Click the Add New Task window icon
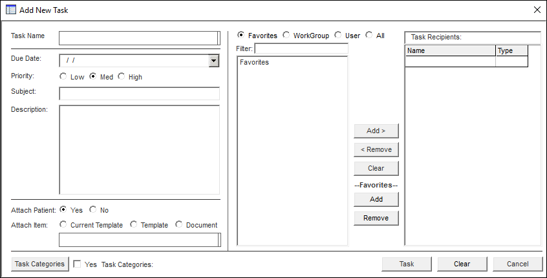The height and width of the screenshot is (278, 547). tap(11, 10)
